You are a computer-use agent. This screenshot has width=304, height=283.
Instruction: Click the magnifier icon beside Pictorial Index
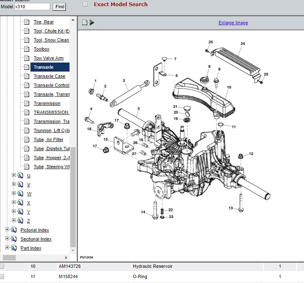(x=14, y=230)
